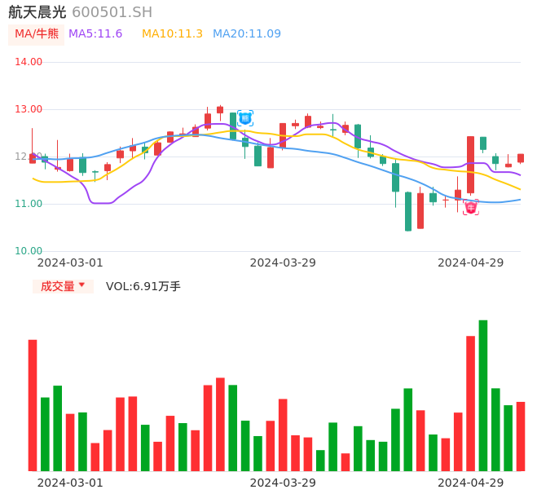Screen dimensions: 559x494
Task: Click the 2024-03-29 date on the price axis
Action: (x=283, y=262)
